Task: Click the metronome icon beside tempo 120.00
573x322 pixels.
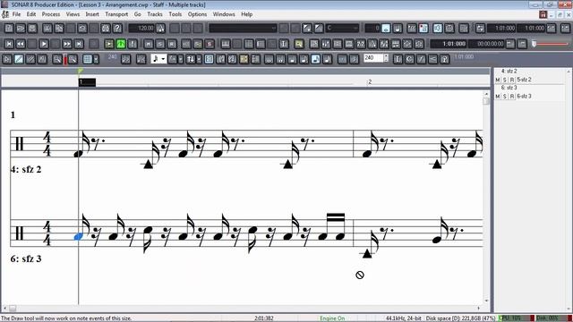Action: click(160, 28)
